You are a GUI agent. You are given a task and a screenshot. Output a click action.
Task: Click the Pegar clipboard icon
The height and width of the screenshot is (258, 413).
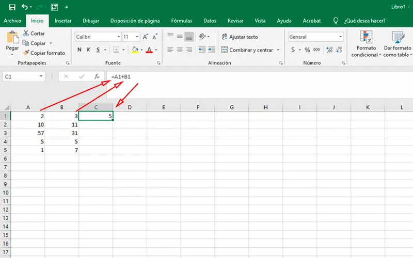point(12,37)
